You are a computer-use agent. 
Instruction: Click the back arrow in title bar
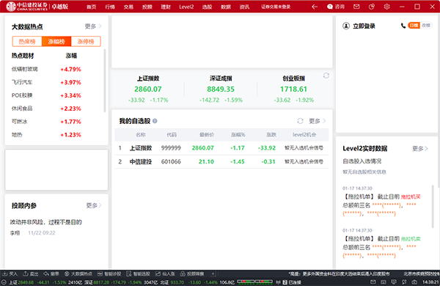tap(315, 7)
